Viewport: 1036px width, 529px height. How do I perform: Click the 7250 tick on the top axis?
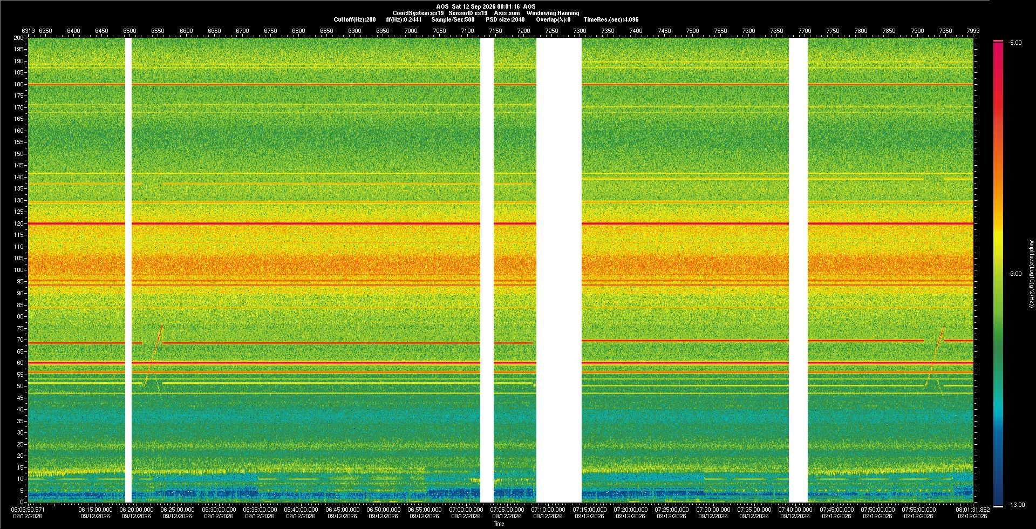click(x=551, y=31)
